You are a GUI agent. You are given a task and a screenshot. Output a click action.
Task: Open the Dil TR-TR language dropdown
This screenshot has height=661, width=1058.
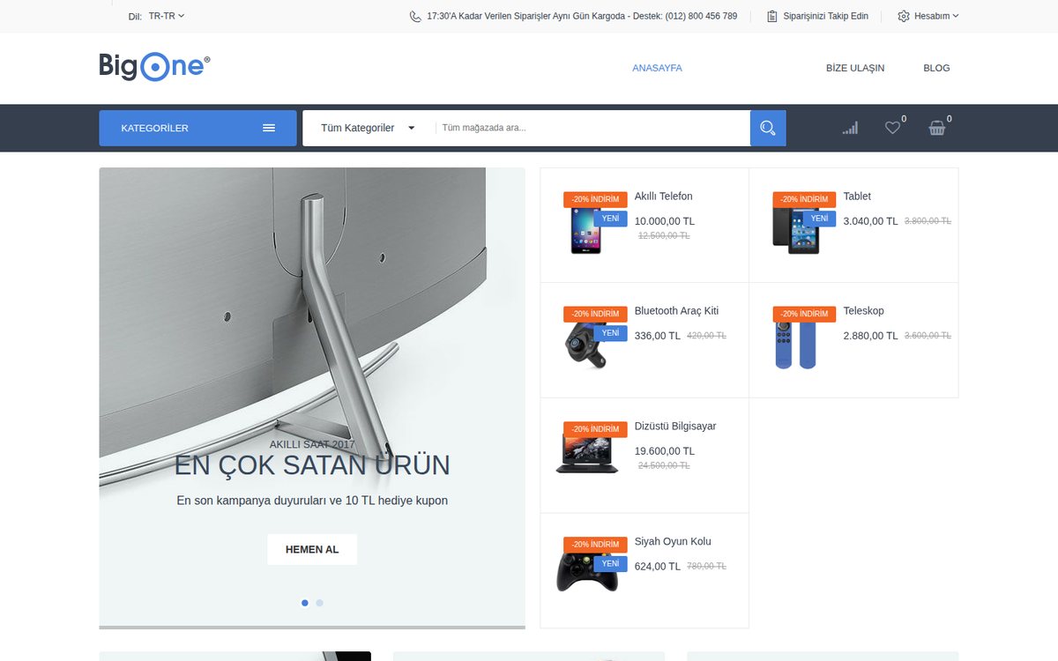tap(167, 16)
